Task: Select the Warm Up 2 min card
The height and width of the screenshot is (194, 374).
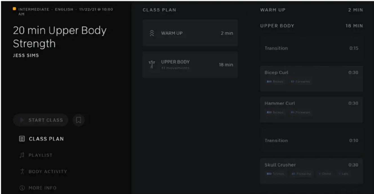Action: click(190, 33)
